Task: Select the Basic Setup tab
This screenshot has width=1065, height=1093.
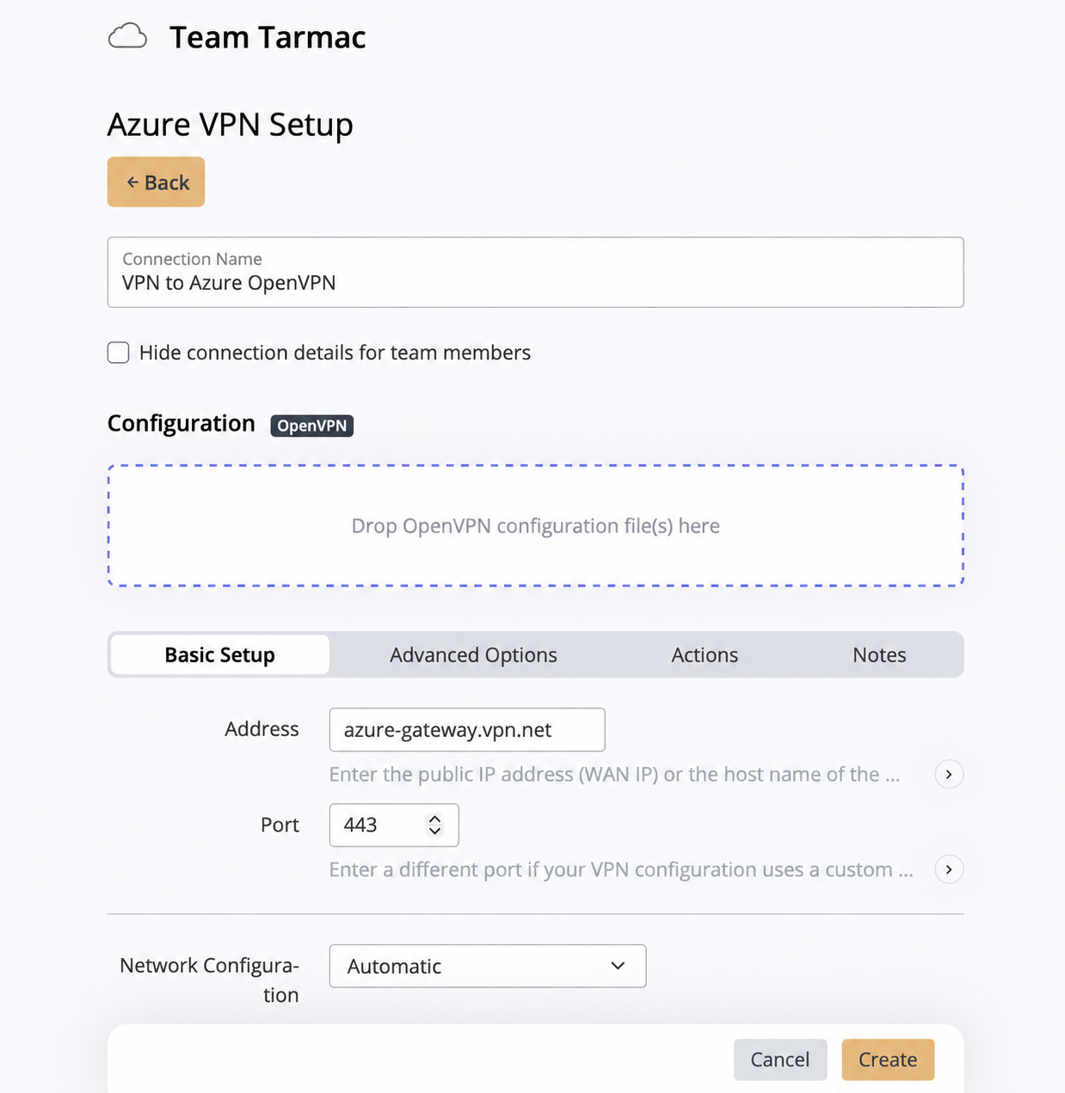Action: click(219, 654)
